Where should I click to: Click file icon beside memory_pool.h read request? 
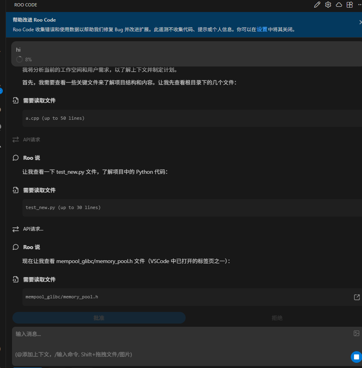[x=16, y=280]
